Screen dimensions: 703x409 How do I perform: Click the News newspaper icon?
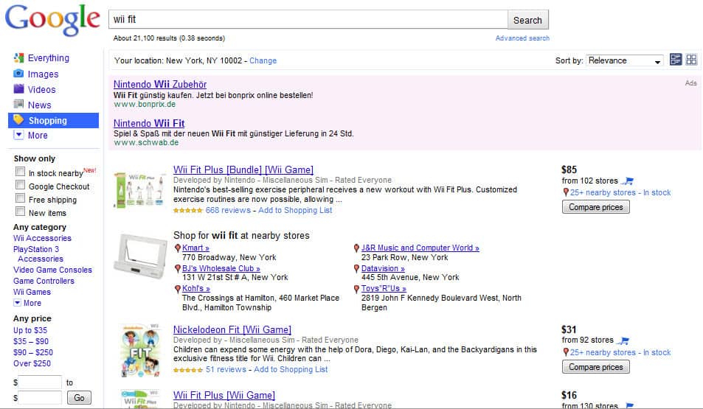pyautogui.click(x=18, y=105)
